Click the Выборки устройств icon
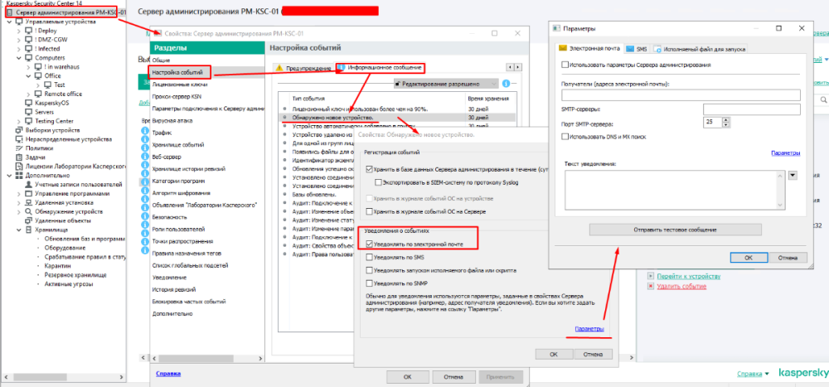 click(x=20, y=130)
